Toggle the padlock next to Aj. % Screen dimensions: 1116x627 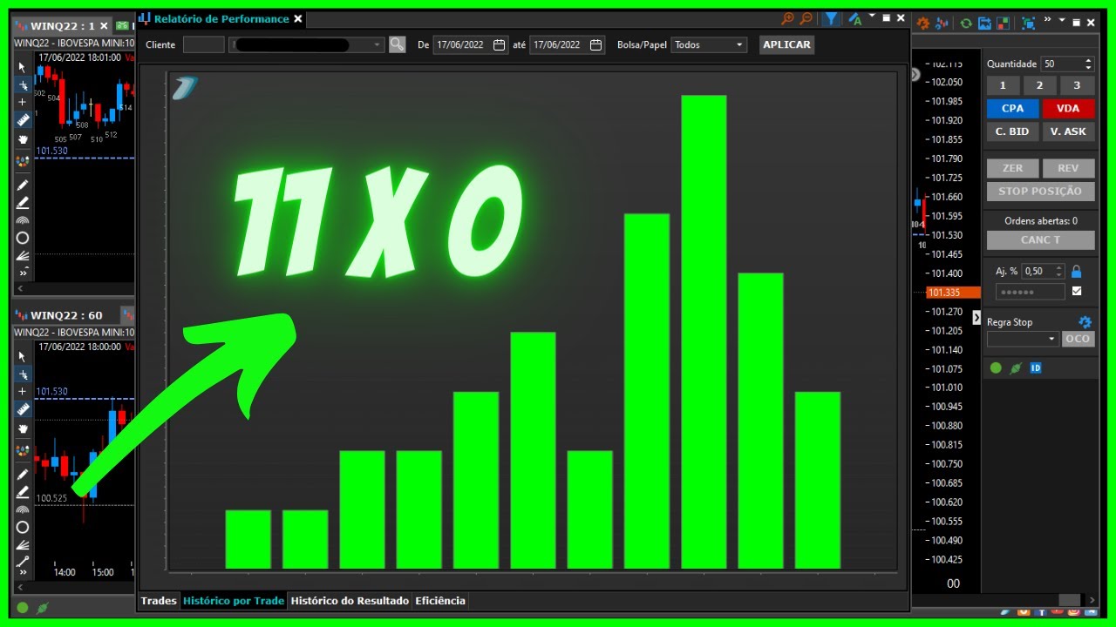coord(1076,271)
